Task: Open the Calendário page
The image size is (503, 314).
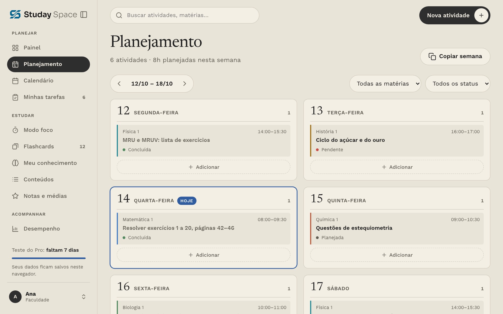Action: (48, 81)
